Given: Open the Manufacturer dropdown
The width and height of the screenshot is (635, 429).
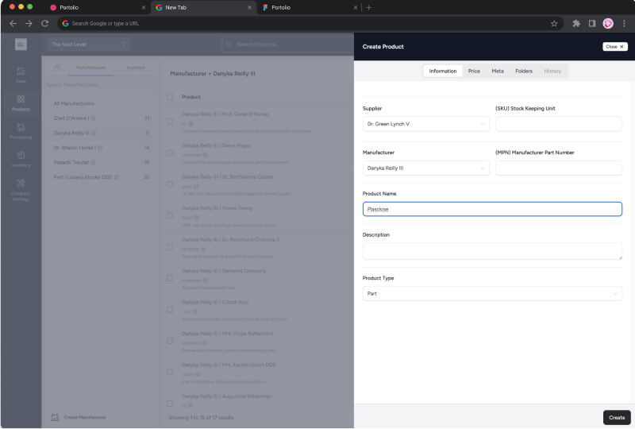Looking at the screenshot, I should 426,168.
